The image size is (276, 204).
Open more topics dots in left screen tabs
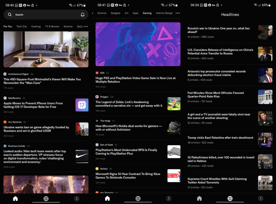click(x=86, y=26)
